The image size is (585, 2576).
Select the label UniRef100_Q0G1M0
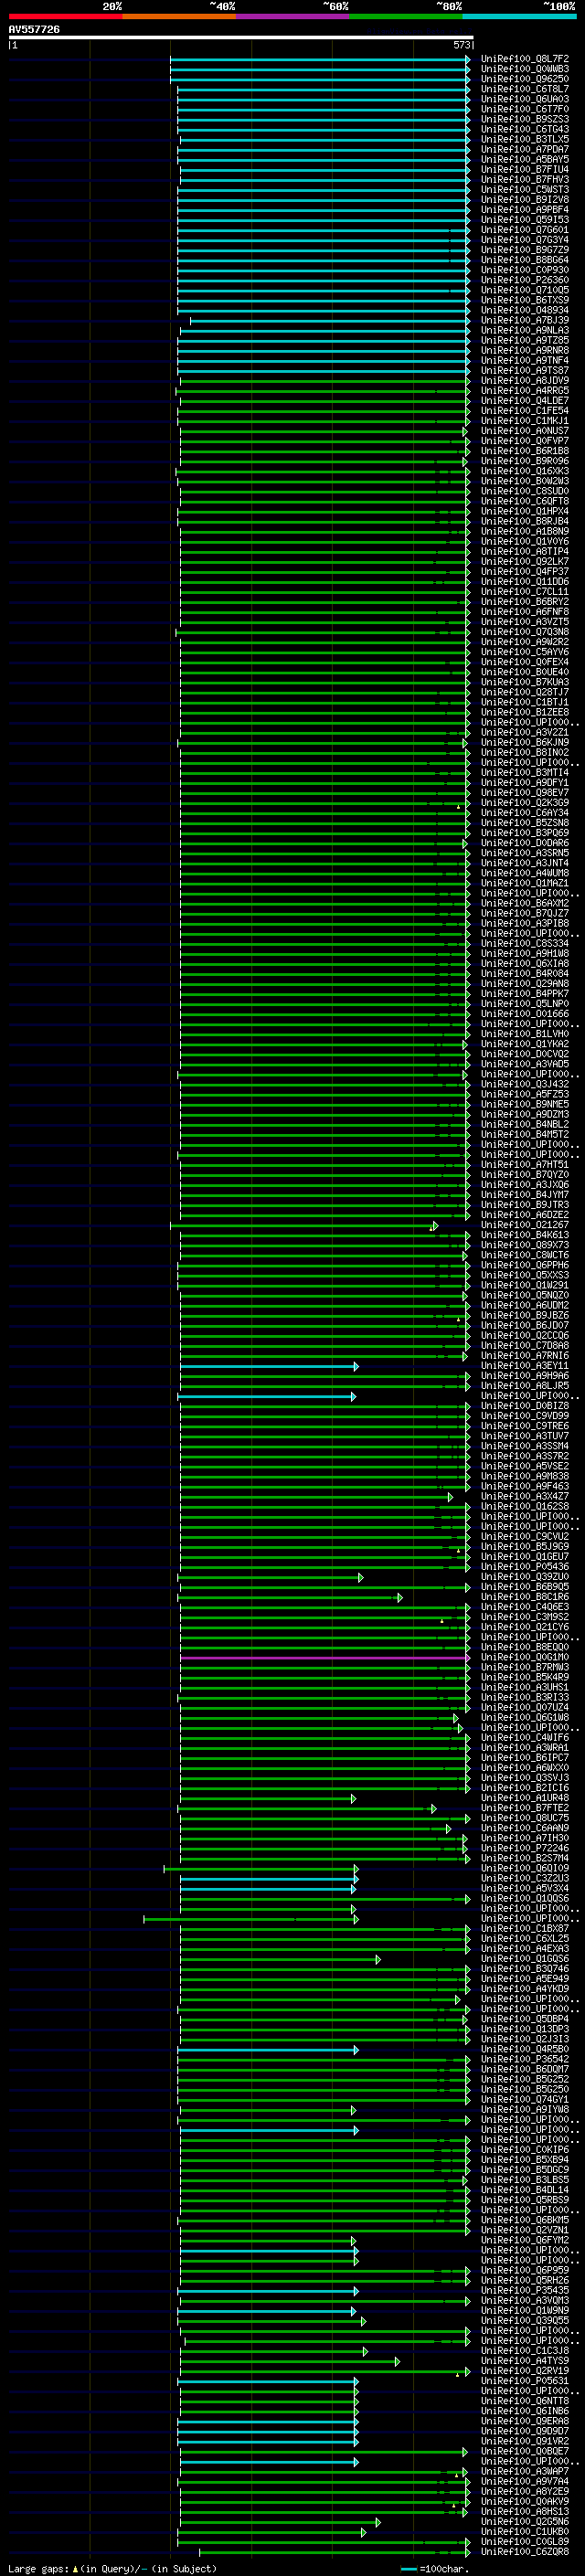tap(525, 1658)
